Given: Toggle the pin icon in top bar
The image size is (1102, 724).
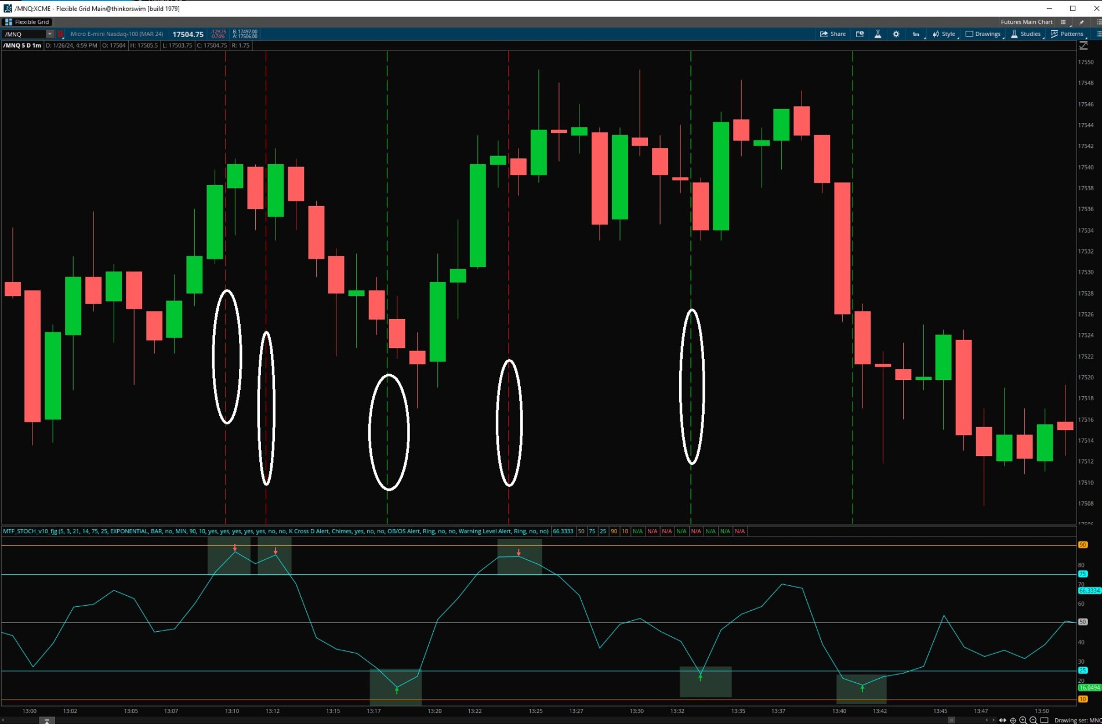Looking at the screenshot, I should pos(1081,22).
